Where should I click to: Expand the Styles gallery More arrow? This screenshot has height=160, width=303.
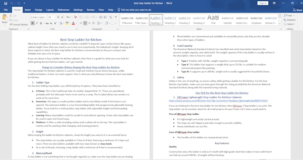(280, 24)
